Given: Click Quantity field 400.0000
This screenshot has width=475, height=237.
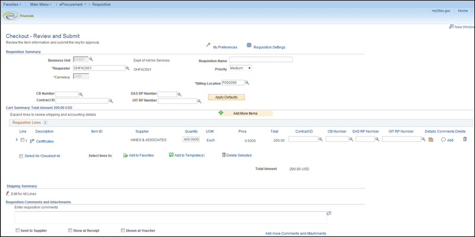Looking at the screenshot, I should coord(191,139).
